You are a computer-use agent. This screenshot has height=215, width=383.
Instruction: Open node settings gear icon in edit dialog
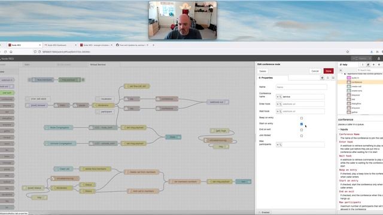323,78
